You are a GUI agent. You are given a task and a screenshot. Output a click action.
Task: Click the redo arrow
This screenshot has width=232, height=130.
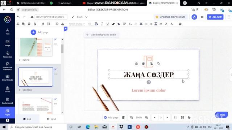[x=24, y=17]
